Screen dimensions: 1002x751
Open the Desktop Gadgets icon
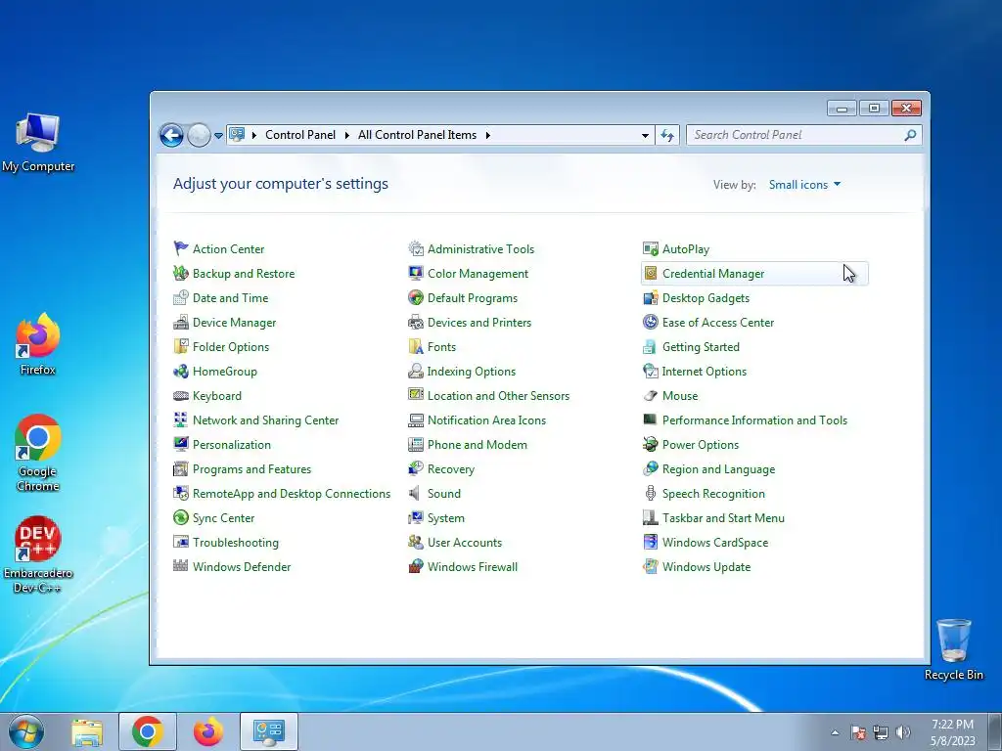[x=651, y=297]
